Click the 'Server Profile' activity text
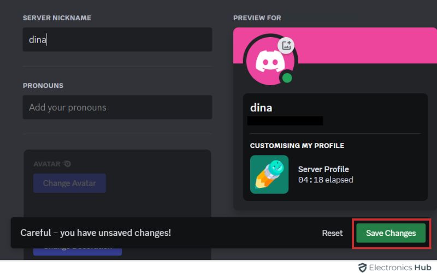 coord(323,169)
